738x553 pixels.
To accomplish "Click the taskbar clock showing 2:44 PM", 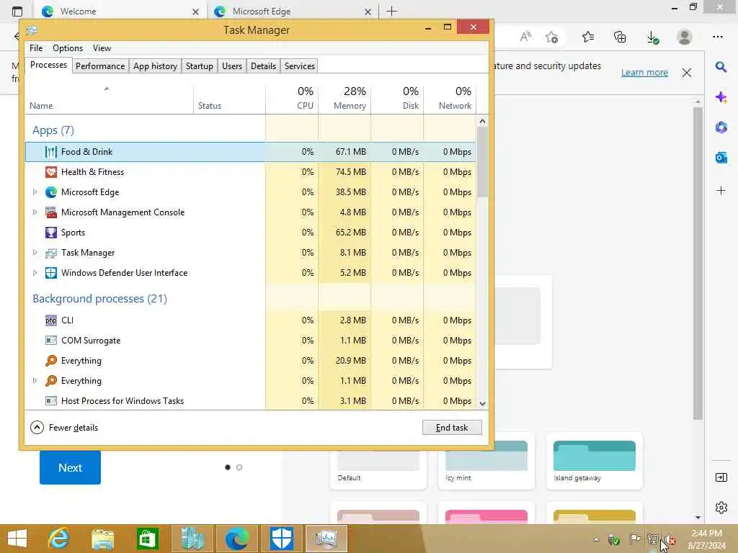I will (x=706, y=539).
